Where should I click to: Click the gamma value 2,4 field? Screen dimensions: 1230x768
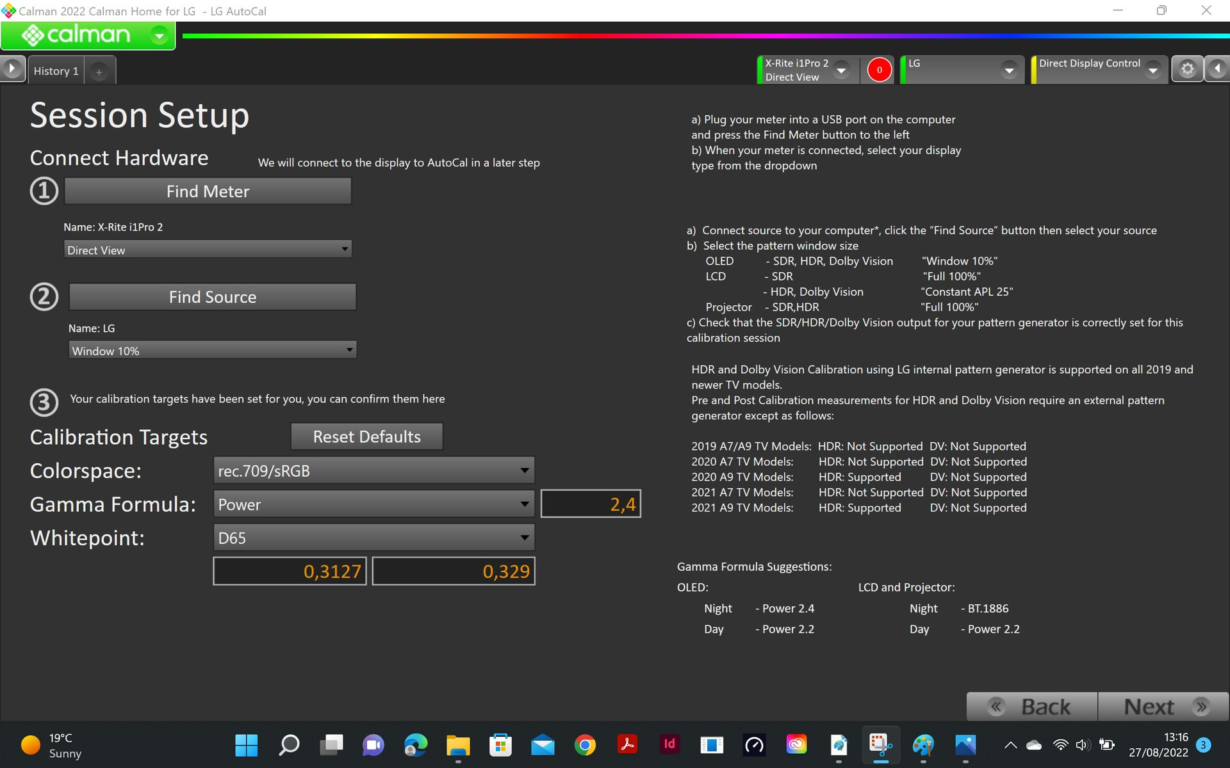tap(591, 504)
